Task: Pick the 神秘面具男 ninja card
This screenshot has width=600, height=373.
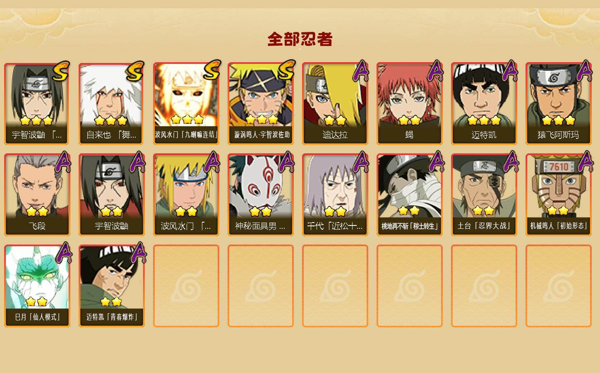Action: 261,195
